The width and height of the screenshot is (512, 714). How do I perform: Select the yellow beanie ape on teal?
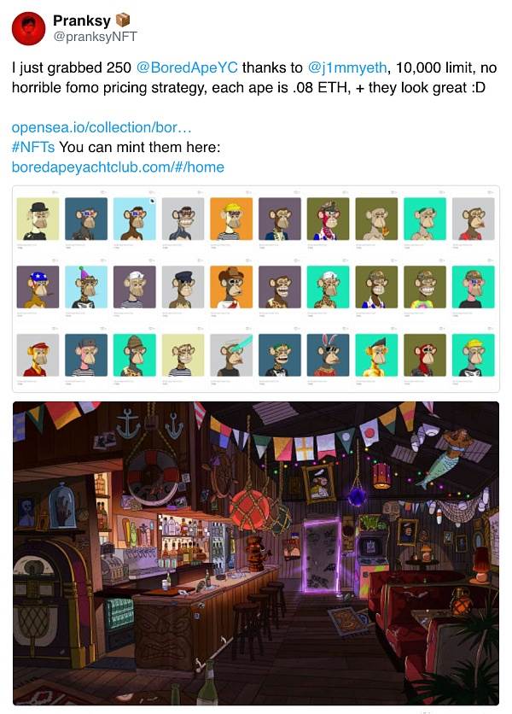click(474, 355)
